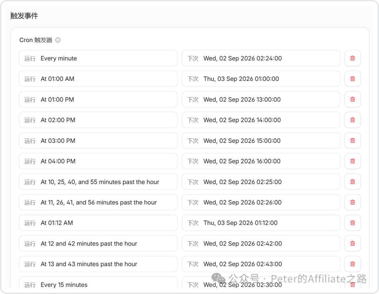Select the At 01:12 AM run field
Viewport: 379px width, 294px height.
click(98, 223)
